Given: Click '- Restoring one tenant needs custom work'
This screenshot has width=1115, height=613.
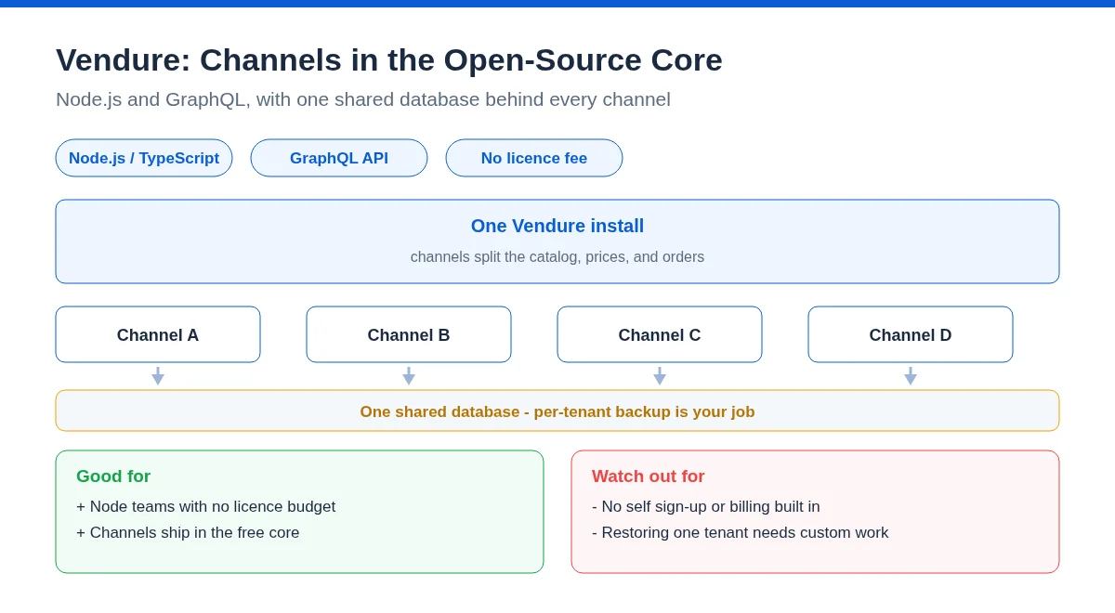Looking at the screenshot, I should coord(741,532).
